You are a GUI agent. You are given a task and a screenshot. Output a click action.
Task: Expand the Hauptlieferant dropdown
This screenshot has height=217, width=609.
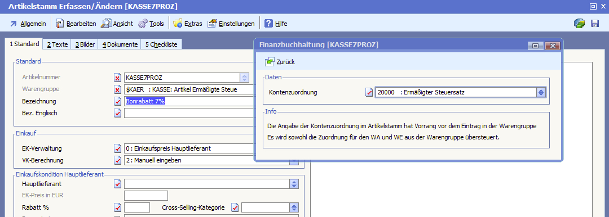pyautogui.click(x=294, y=184)
